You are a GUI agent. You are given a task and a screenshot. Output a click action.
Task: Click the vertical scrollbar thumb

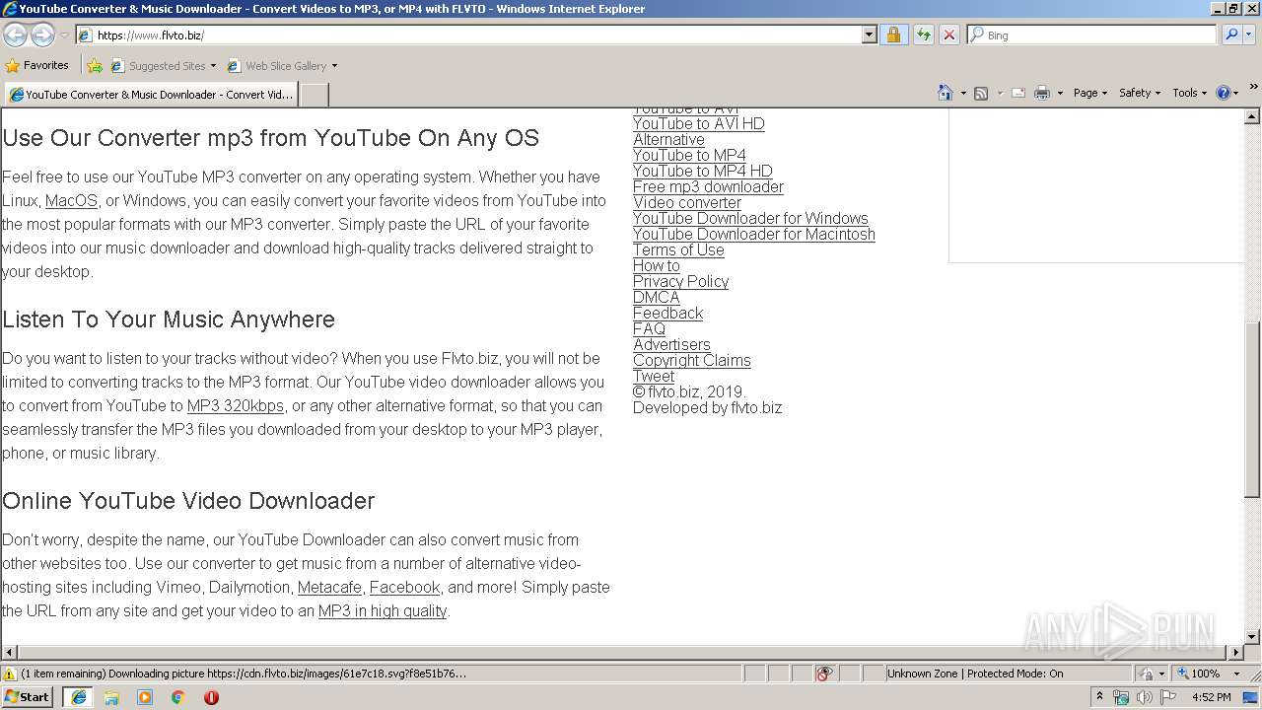click(x=1252, y=408)
